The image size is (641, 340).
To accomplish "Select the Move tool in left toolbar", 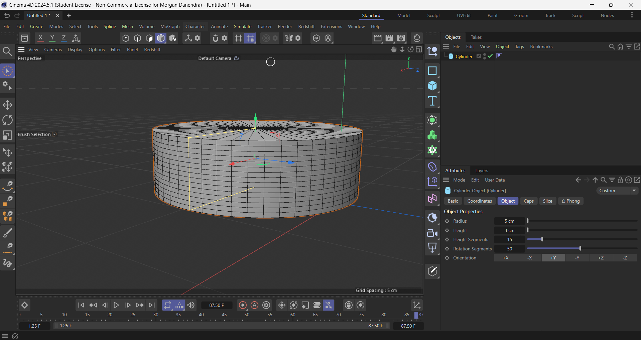I will point(7,105).
